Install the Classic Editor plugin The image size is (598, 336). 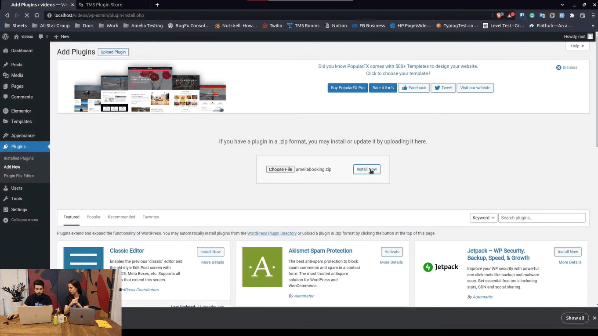click(210, 252)
